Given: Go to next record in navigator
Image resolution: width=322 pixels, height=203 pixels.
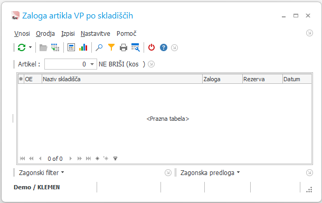Looking at the screenshot, I should pyautogui.click(x=71, y=159).
